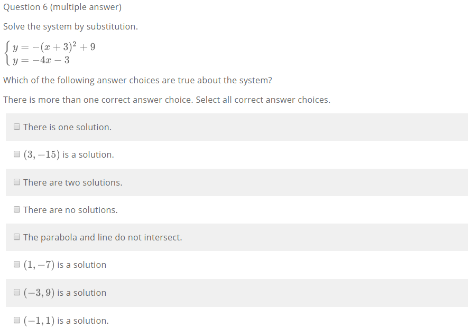Tick the checkbox beside (3, −15)
The width and height of the screenshot is (471, 329).
tap(17, 154)
